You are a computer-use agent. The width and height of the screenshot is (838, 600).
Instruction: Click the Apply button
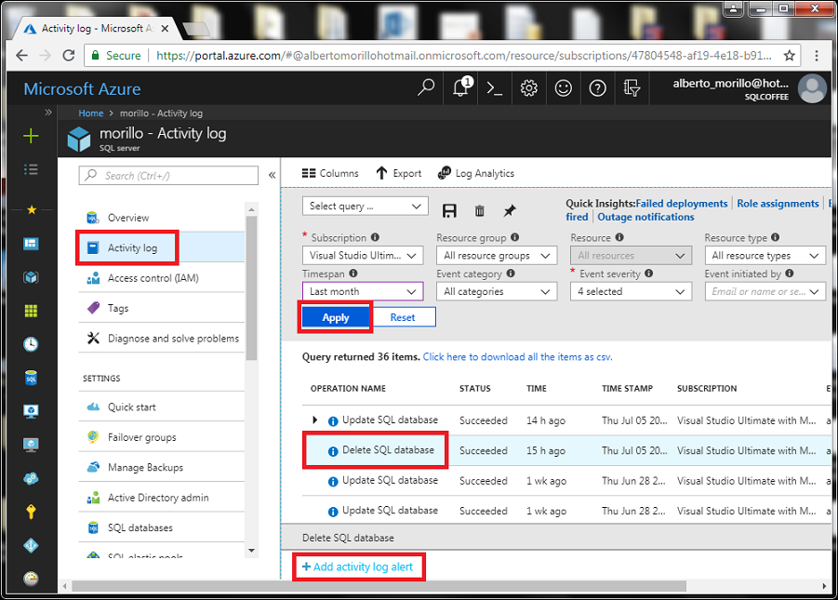click(x=336, y=317)
